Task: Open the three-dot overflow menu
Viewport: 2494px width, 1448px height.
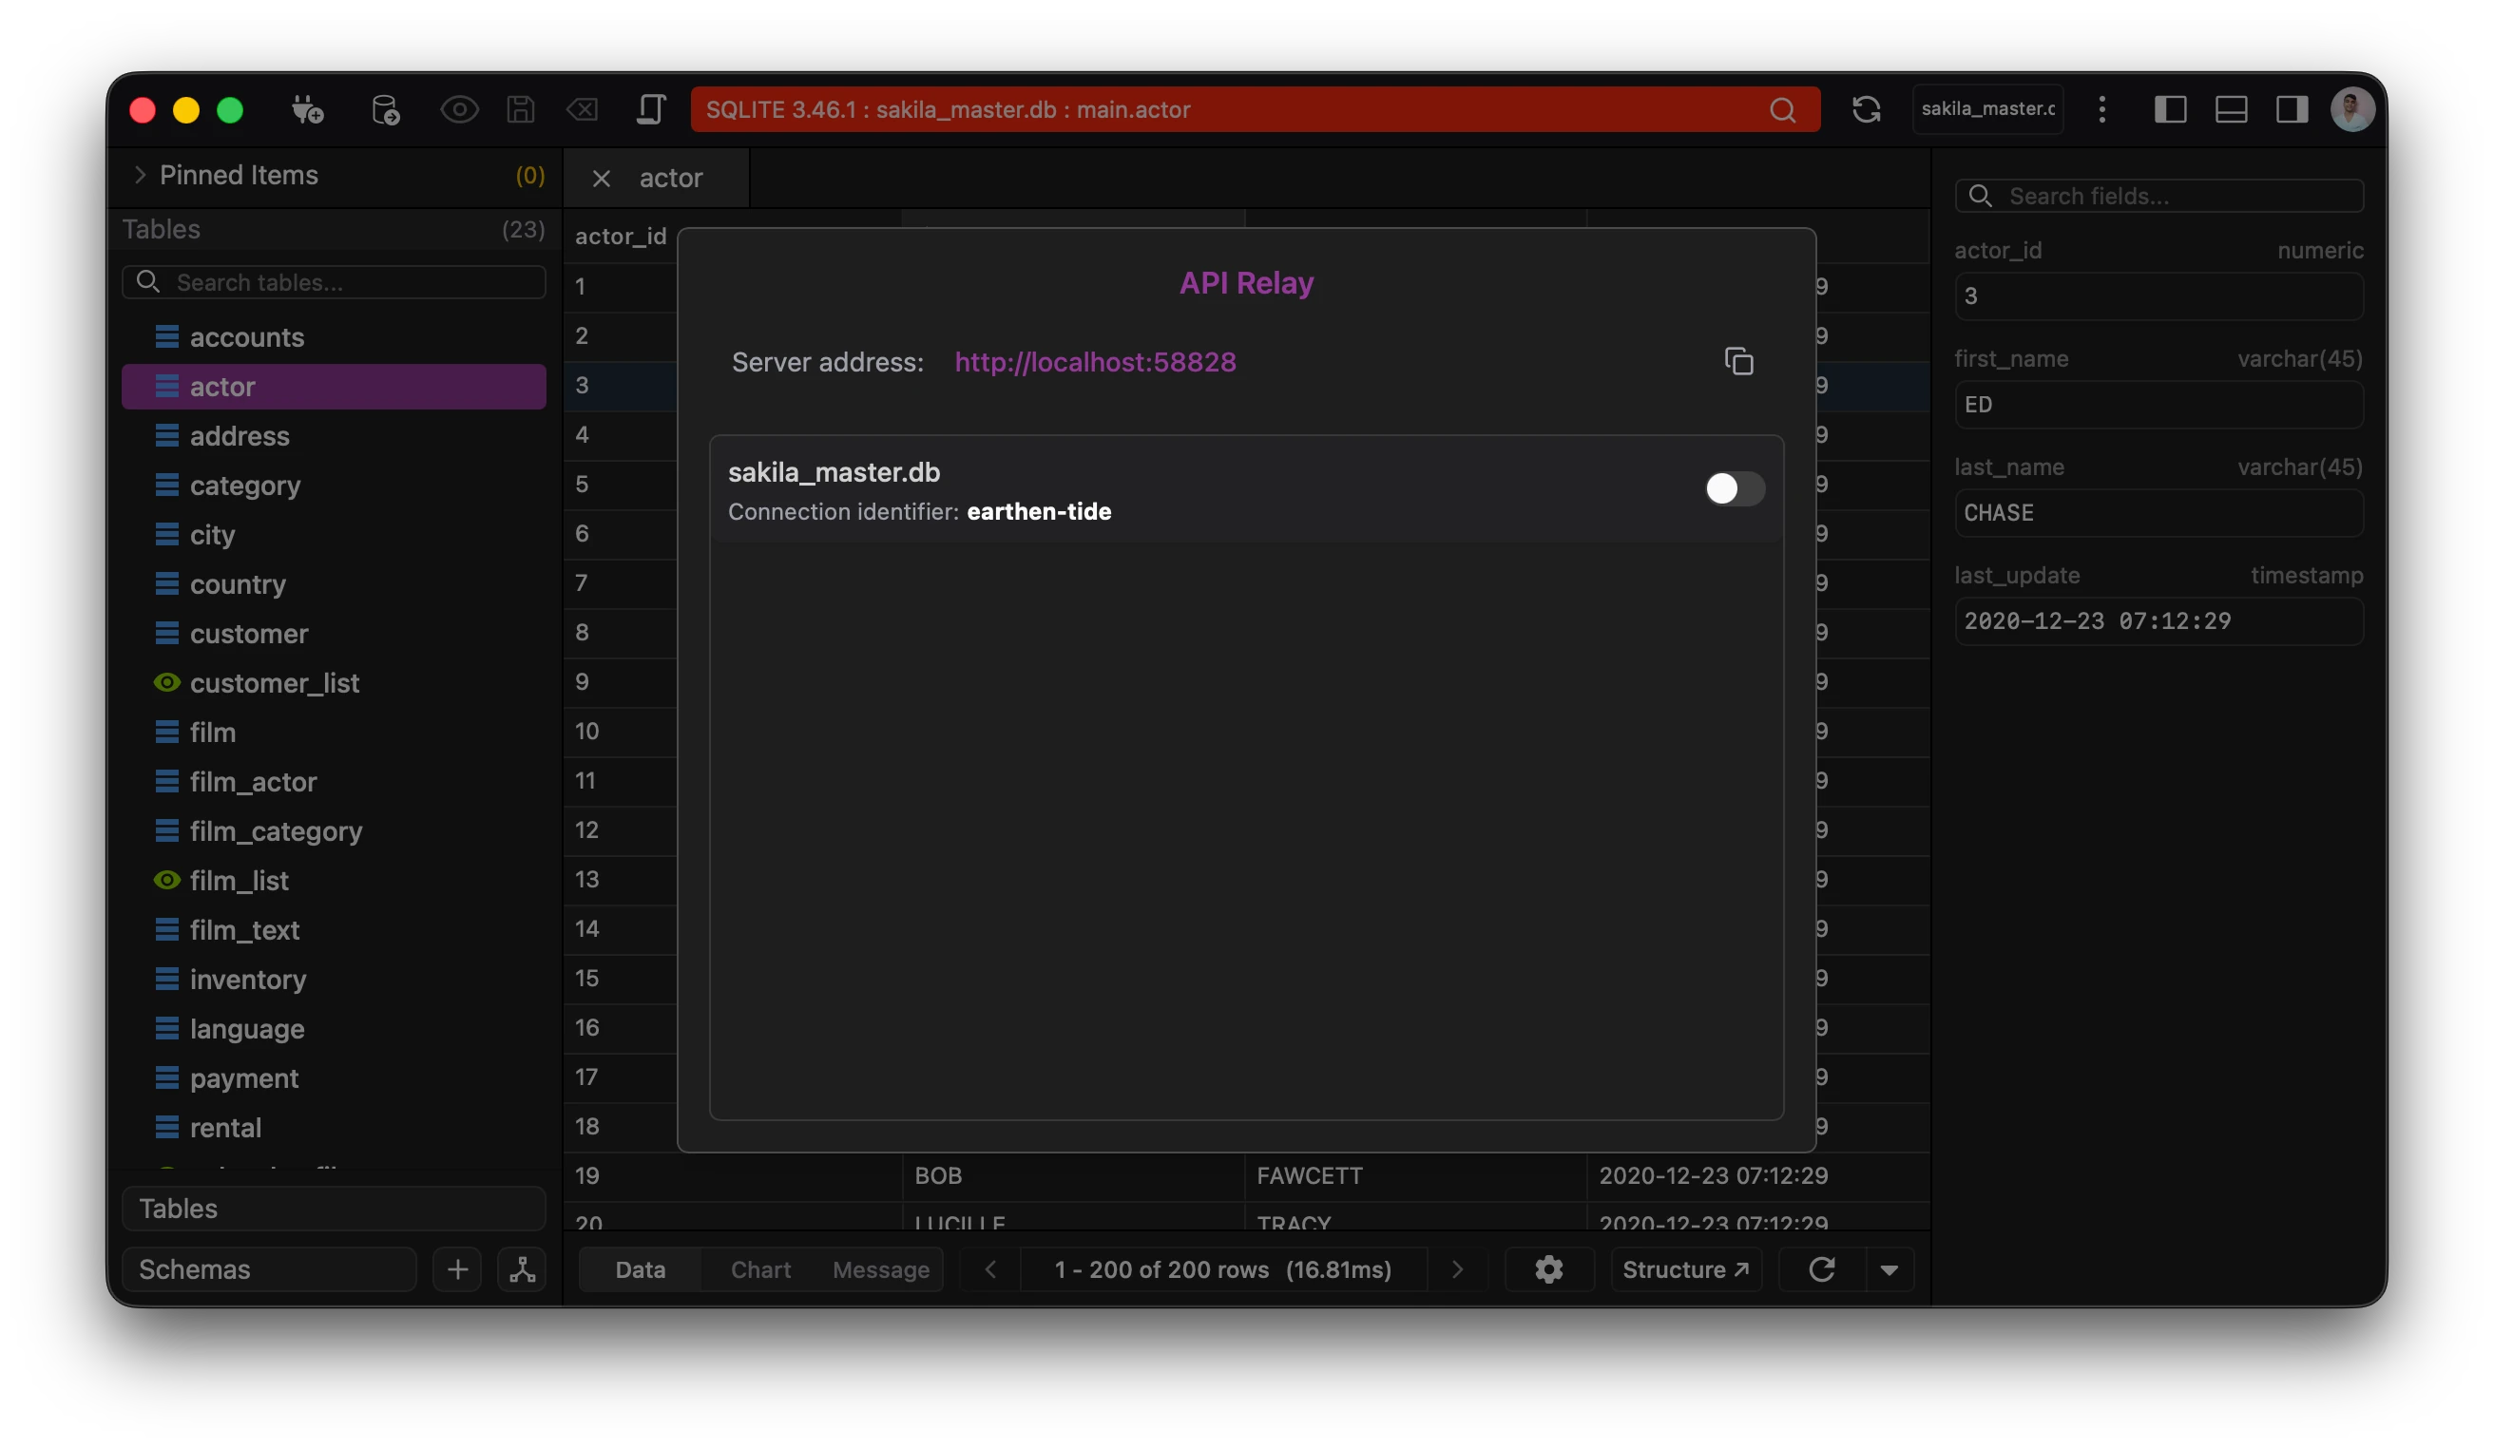Action: 2102,110
